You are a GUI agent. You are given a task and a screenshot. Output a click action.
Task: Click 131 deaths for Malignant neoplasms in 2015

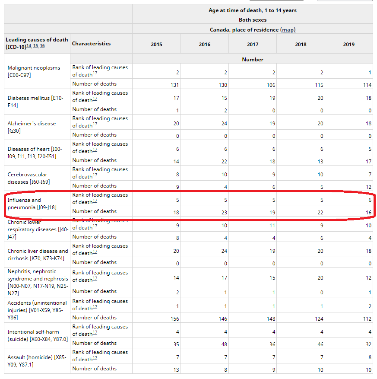(x=174, y=85)
